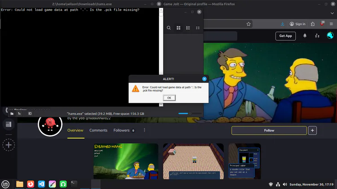Open the three-dot more options menu
The height and width of the screenshot is (189, 337).
coord(144,130)
